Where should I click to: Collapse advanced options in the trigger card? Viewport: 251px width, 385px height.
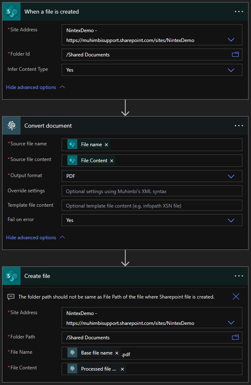pyautogui.click(x=35, y=87)
